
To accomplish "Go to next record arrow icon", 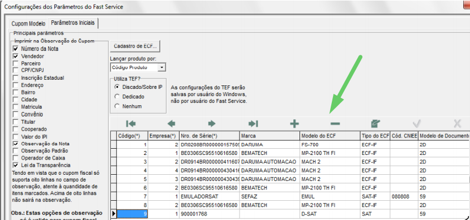I will click(212, 124).
